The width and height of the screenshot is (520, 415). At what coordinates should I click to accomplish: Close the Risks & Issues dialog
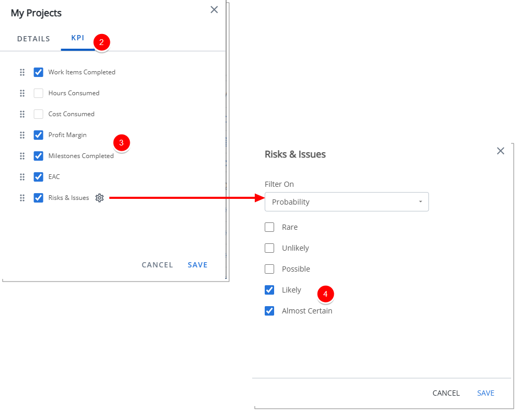(x=501, y=151)
